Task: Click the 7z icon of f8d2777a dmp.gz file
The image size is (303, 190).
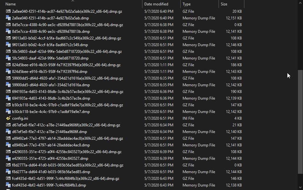Action: point(8,165)
